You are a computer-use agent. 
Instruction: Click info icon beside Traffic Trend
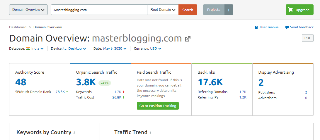point(150,132)
